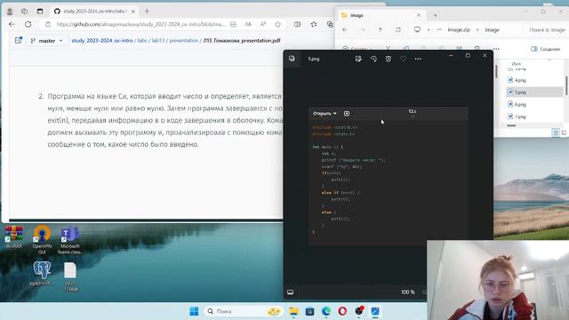This screenshot has height=320, width=569.
Task: Toggle read aloud icon in Edge address bar
Action: 263,24
